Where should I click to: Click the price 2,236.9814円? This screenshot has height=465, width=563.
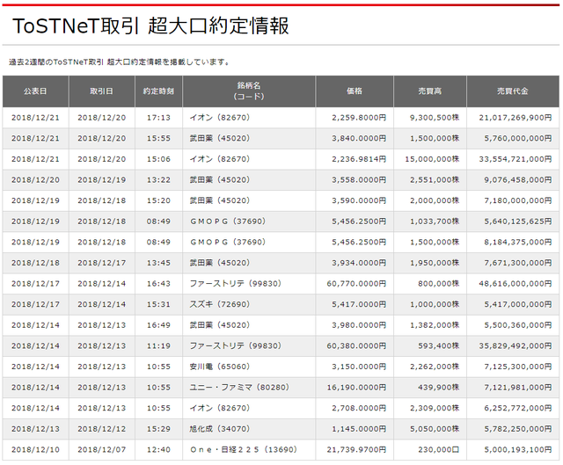[x=359, y=159]
